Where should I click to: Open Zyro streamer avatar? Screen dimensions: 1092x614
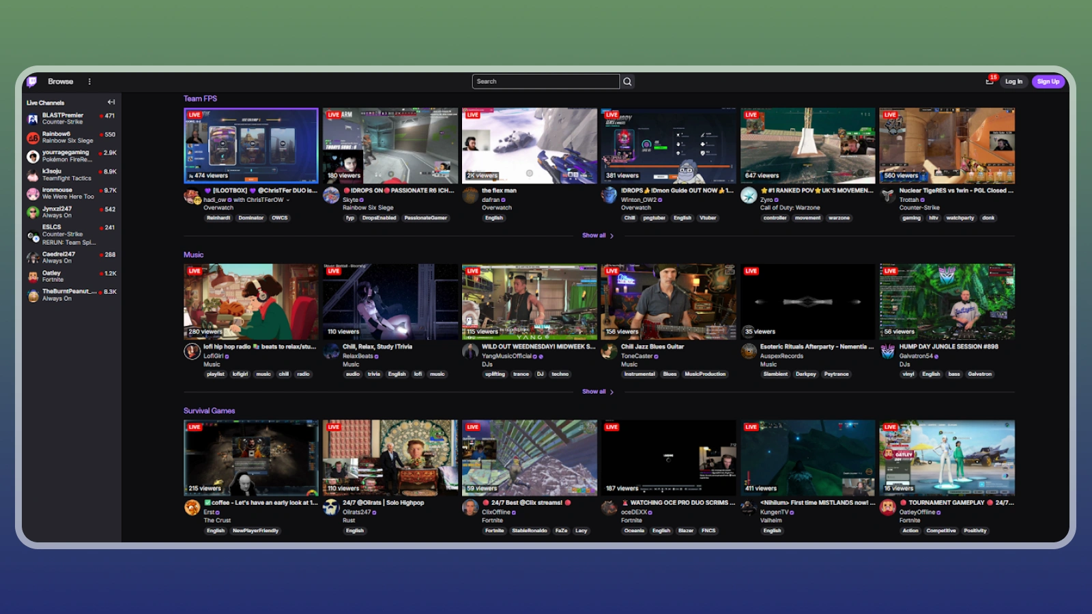[749, 195]
